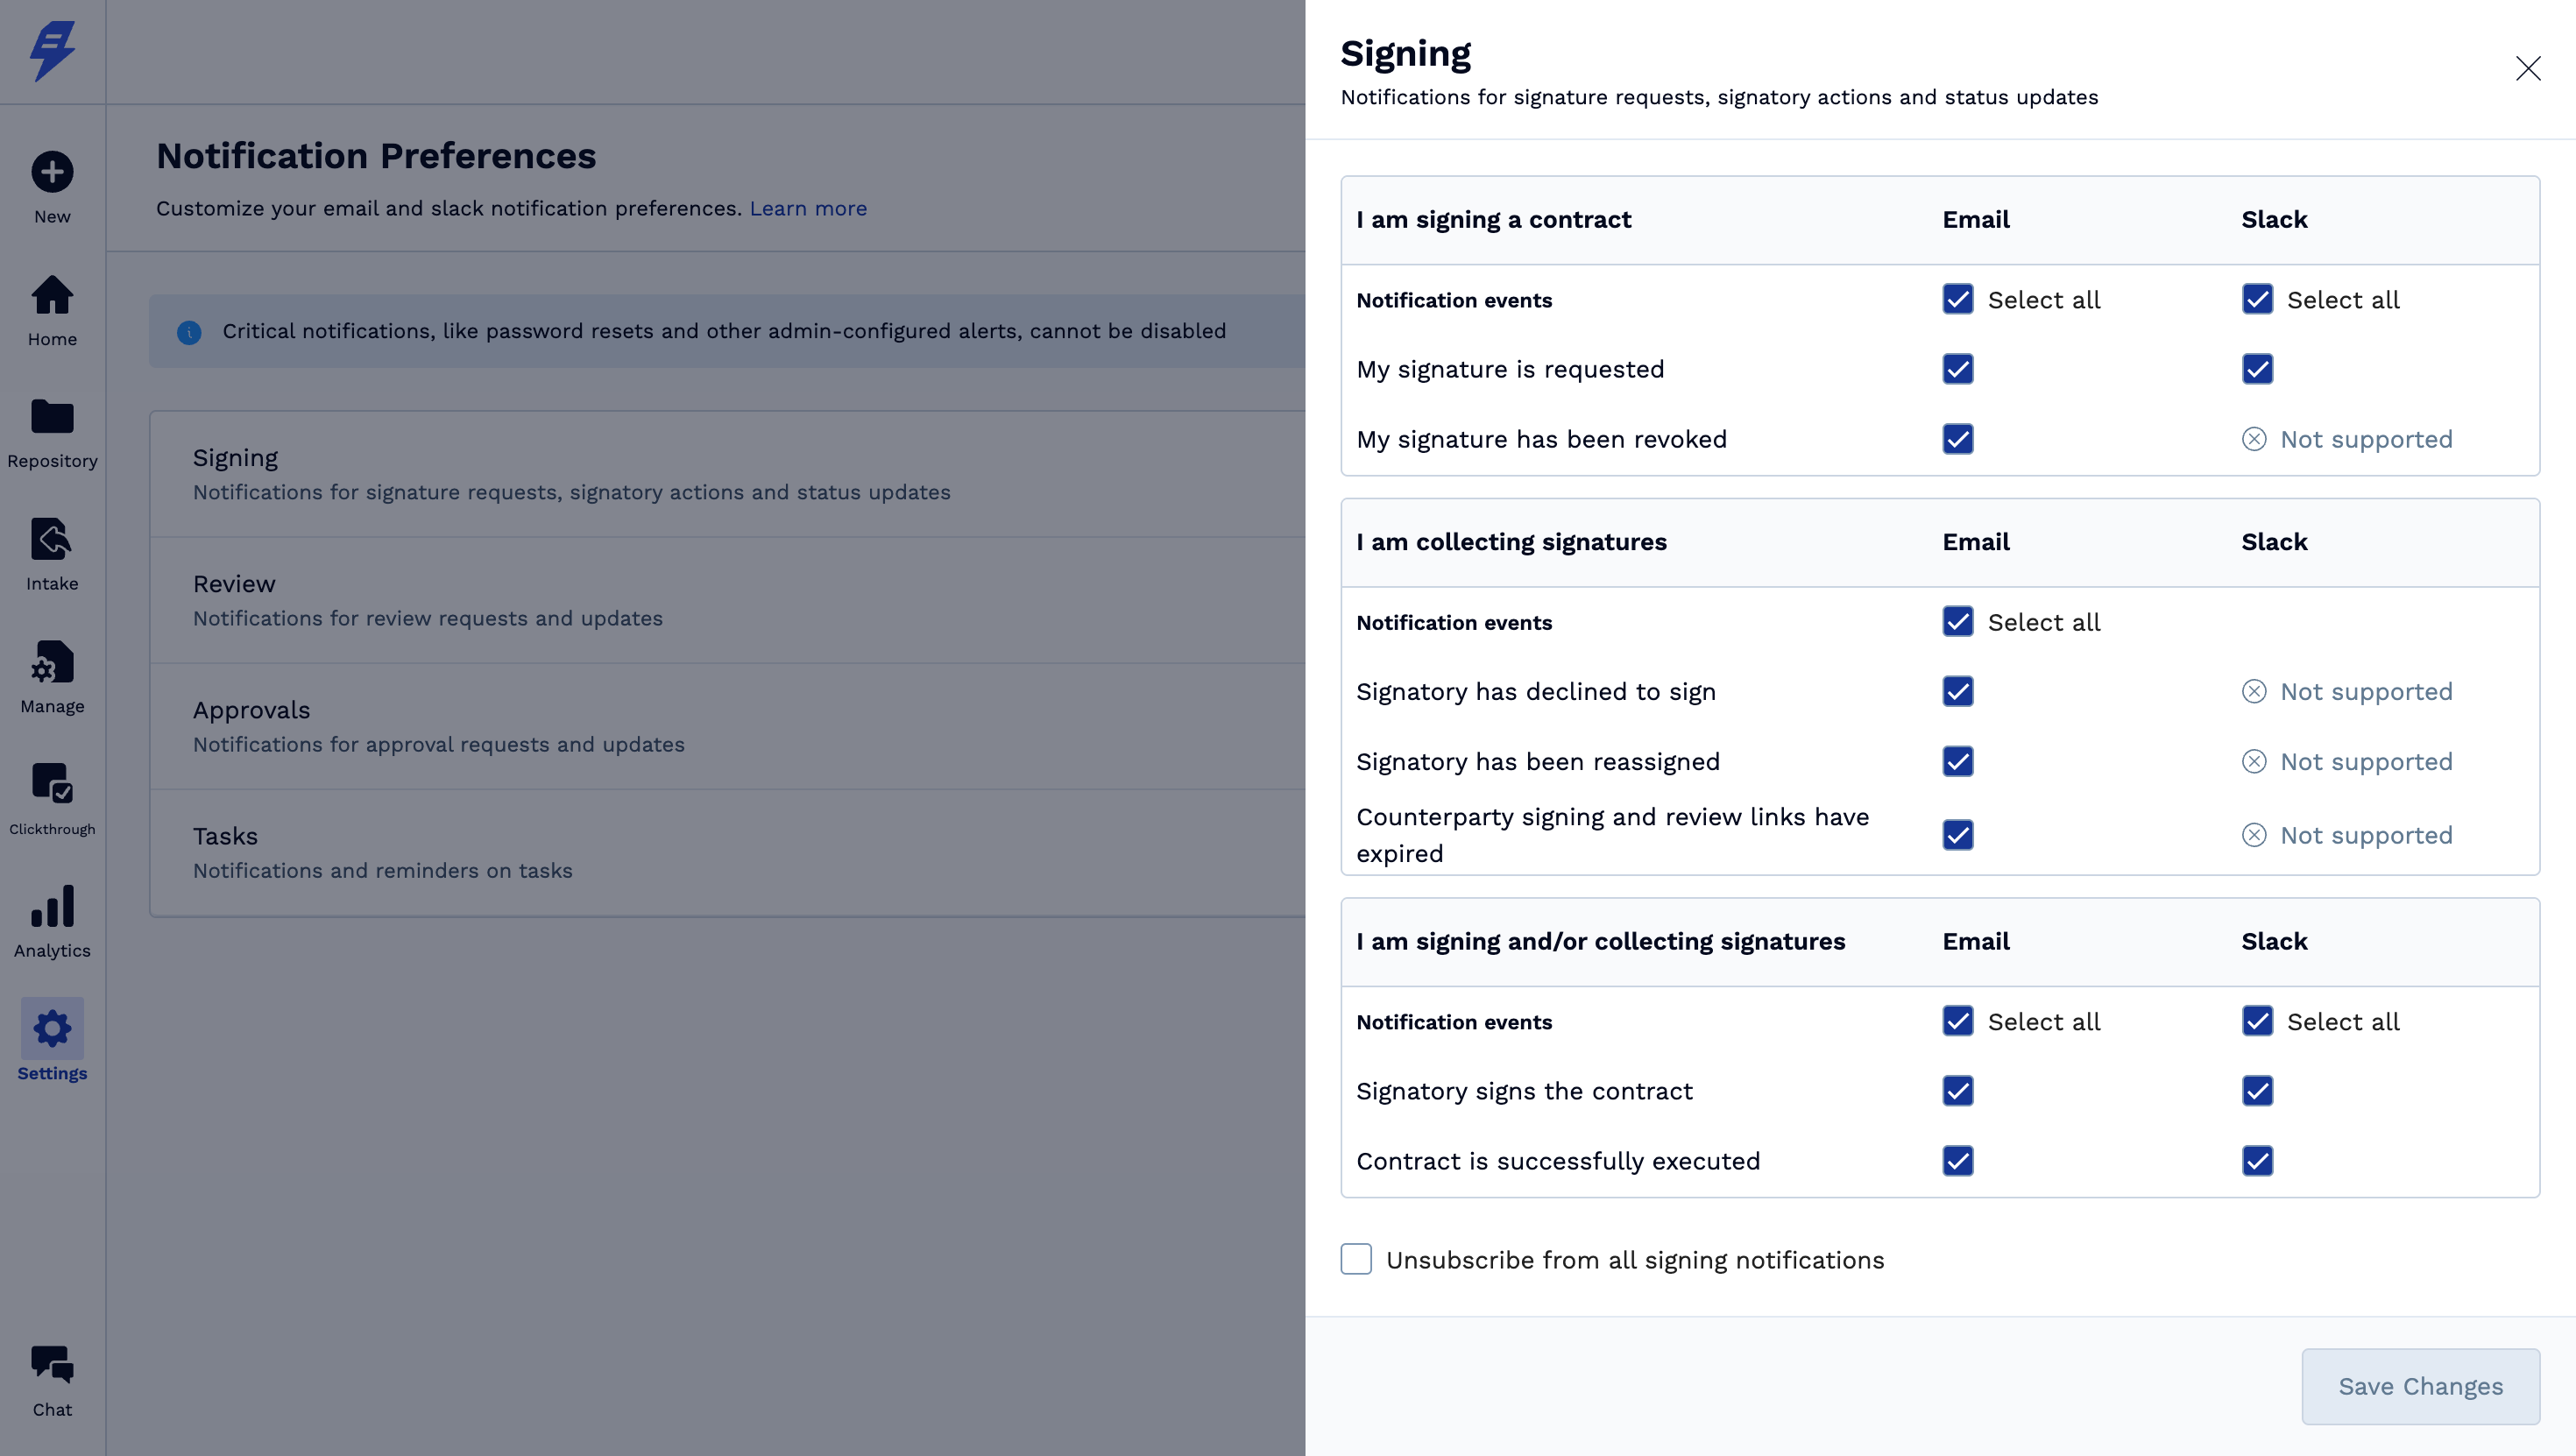
Task: Follow the Learn more link
Action: click(808, 208)
